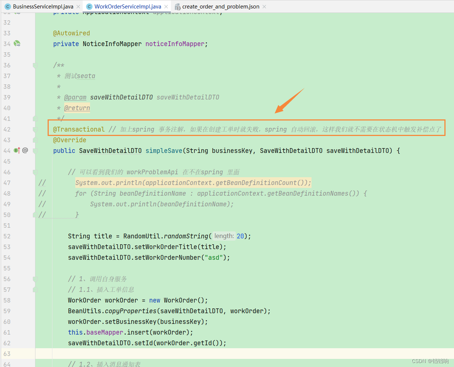Click the fold end marker on line 50
454x367 pixels.
coord(35,215)
